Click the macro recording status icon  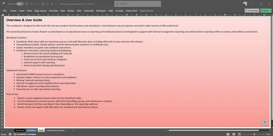[10, 134]
